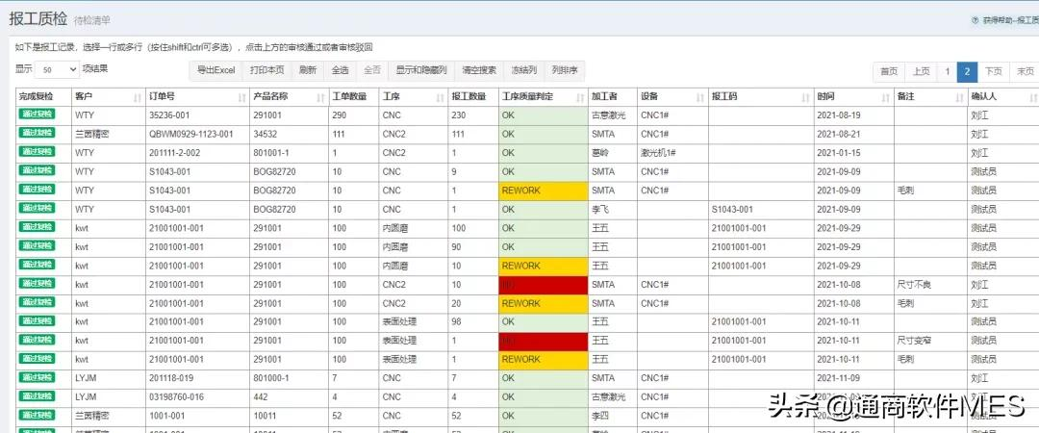Viewport: 1039px width, 433px height.
Task: Sort by 报工码 using its arrow icon
Action: [804, 97]
